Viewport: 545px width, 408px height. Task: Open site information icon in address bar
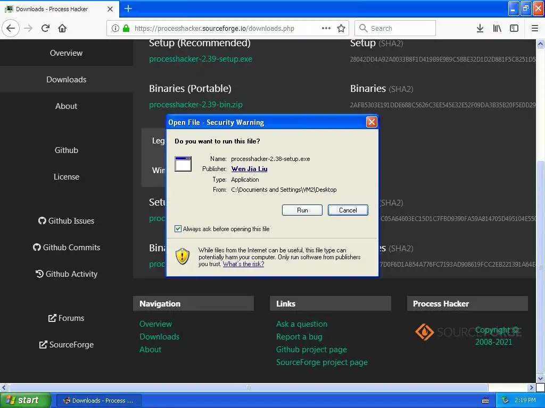pos(115,28)
